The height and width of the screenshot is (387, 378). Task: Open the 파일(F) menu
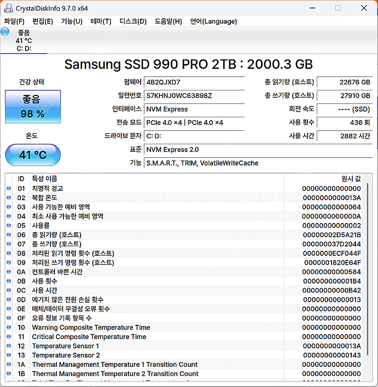click(x=14, y=22)
